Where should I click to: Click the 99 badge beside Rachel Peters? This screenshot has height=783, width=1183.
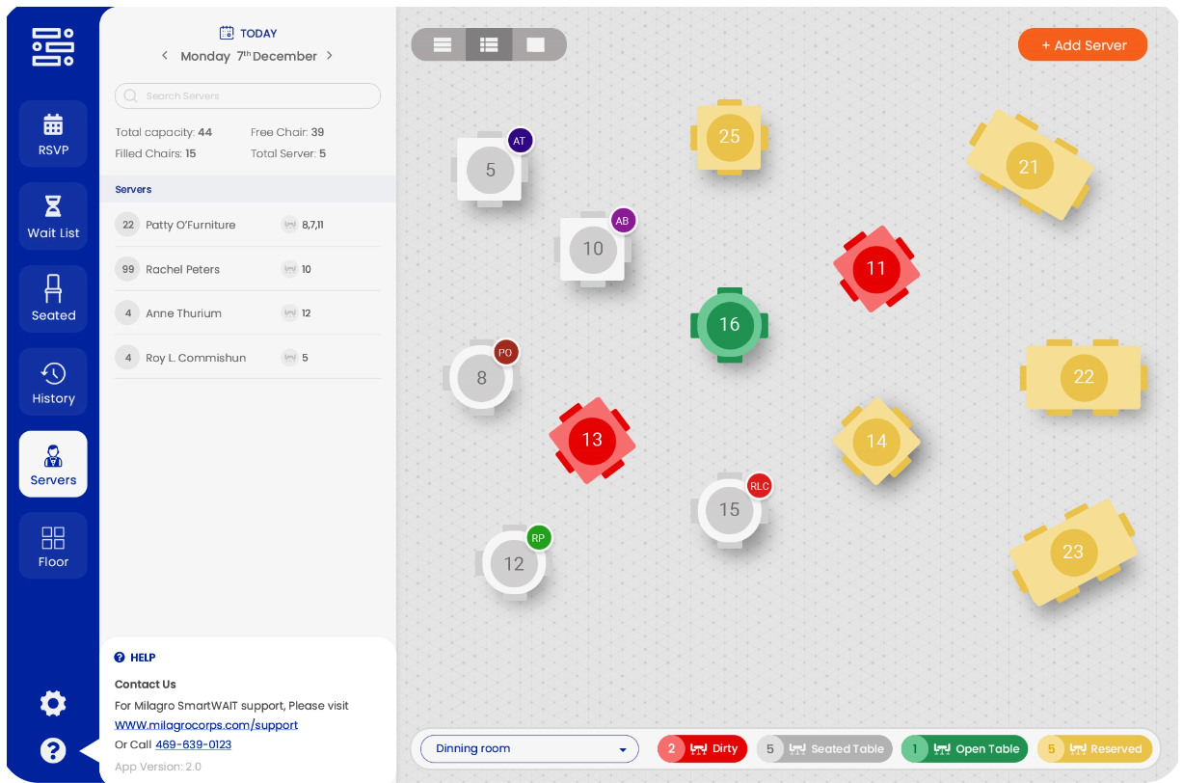pyautogui.click(x=127, y=269)
